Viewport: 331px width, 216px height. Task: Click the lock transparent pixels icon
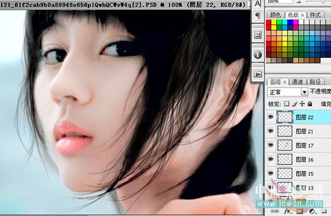click(286, 104)
